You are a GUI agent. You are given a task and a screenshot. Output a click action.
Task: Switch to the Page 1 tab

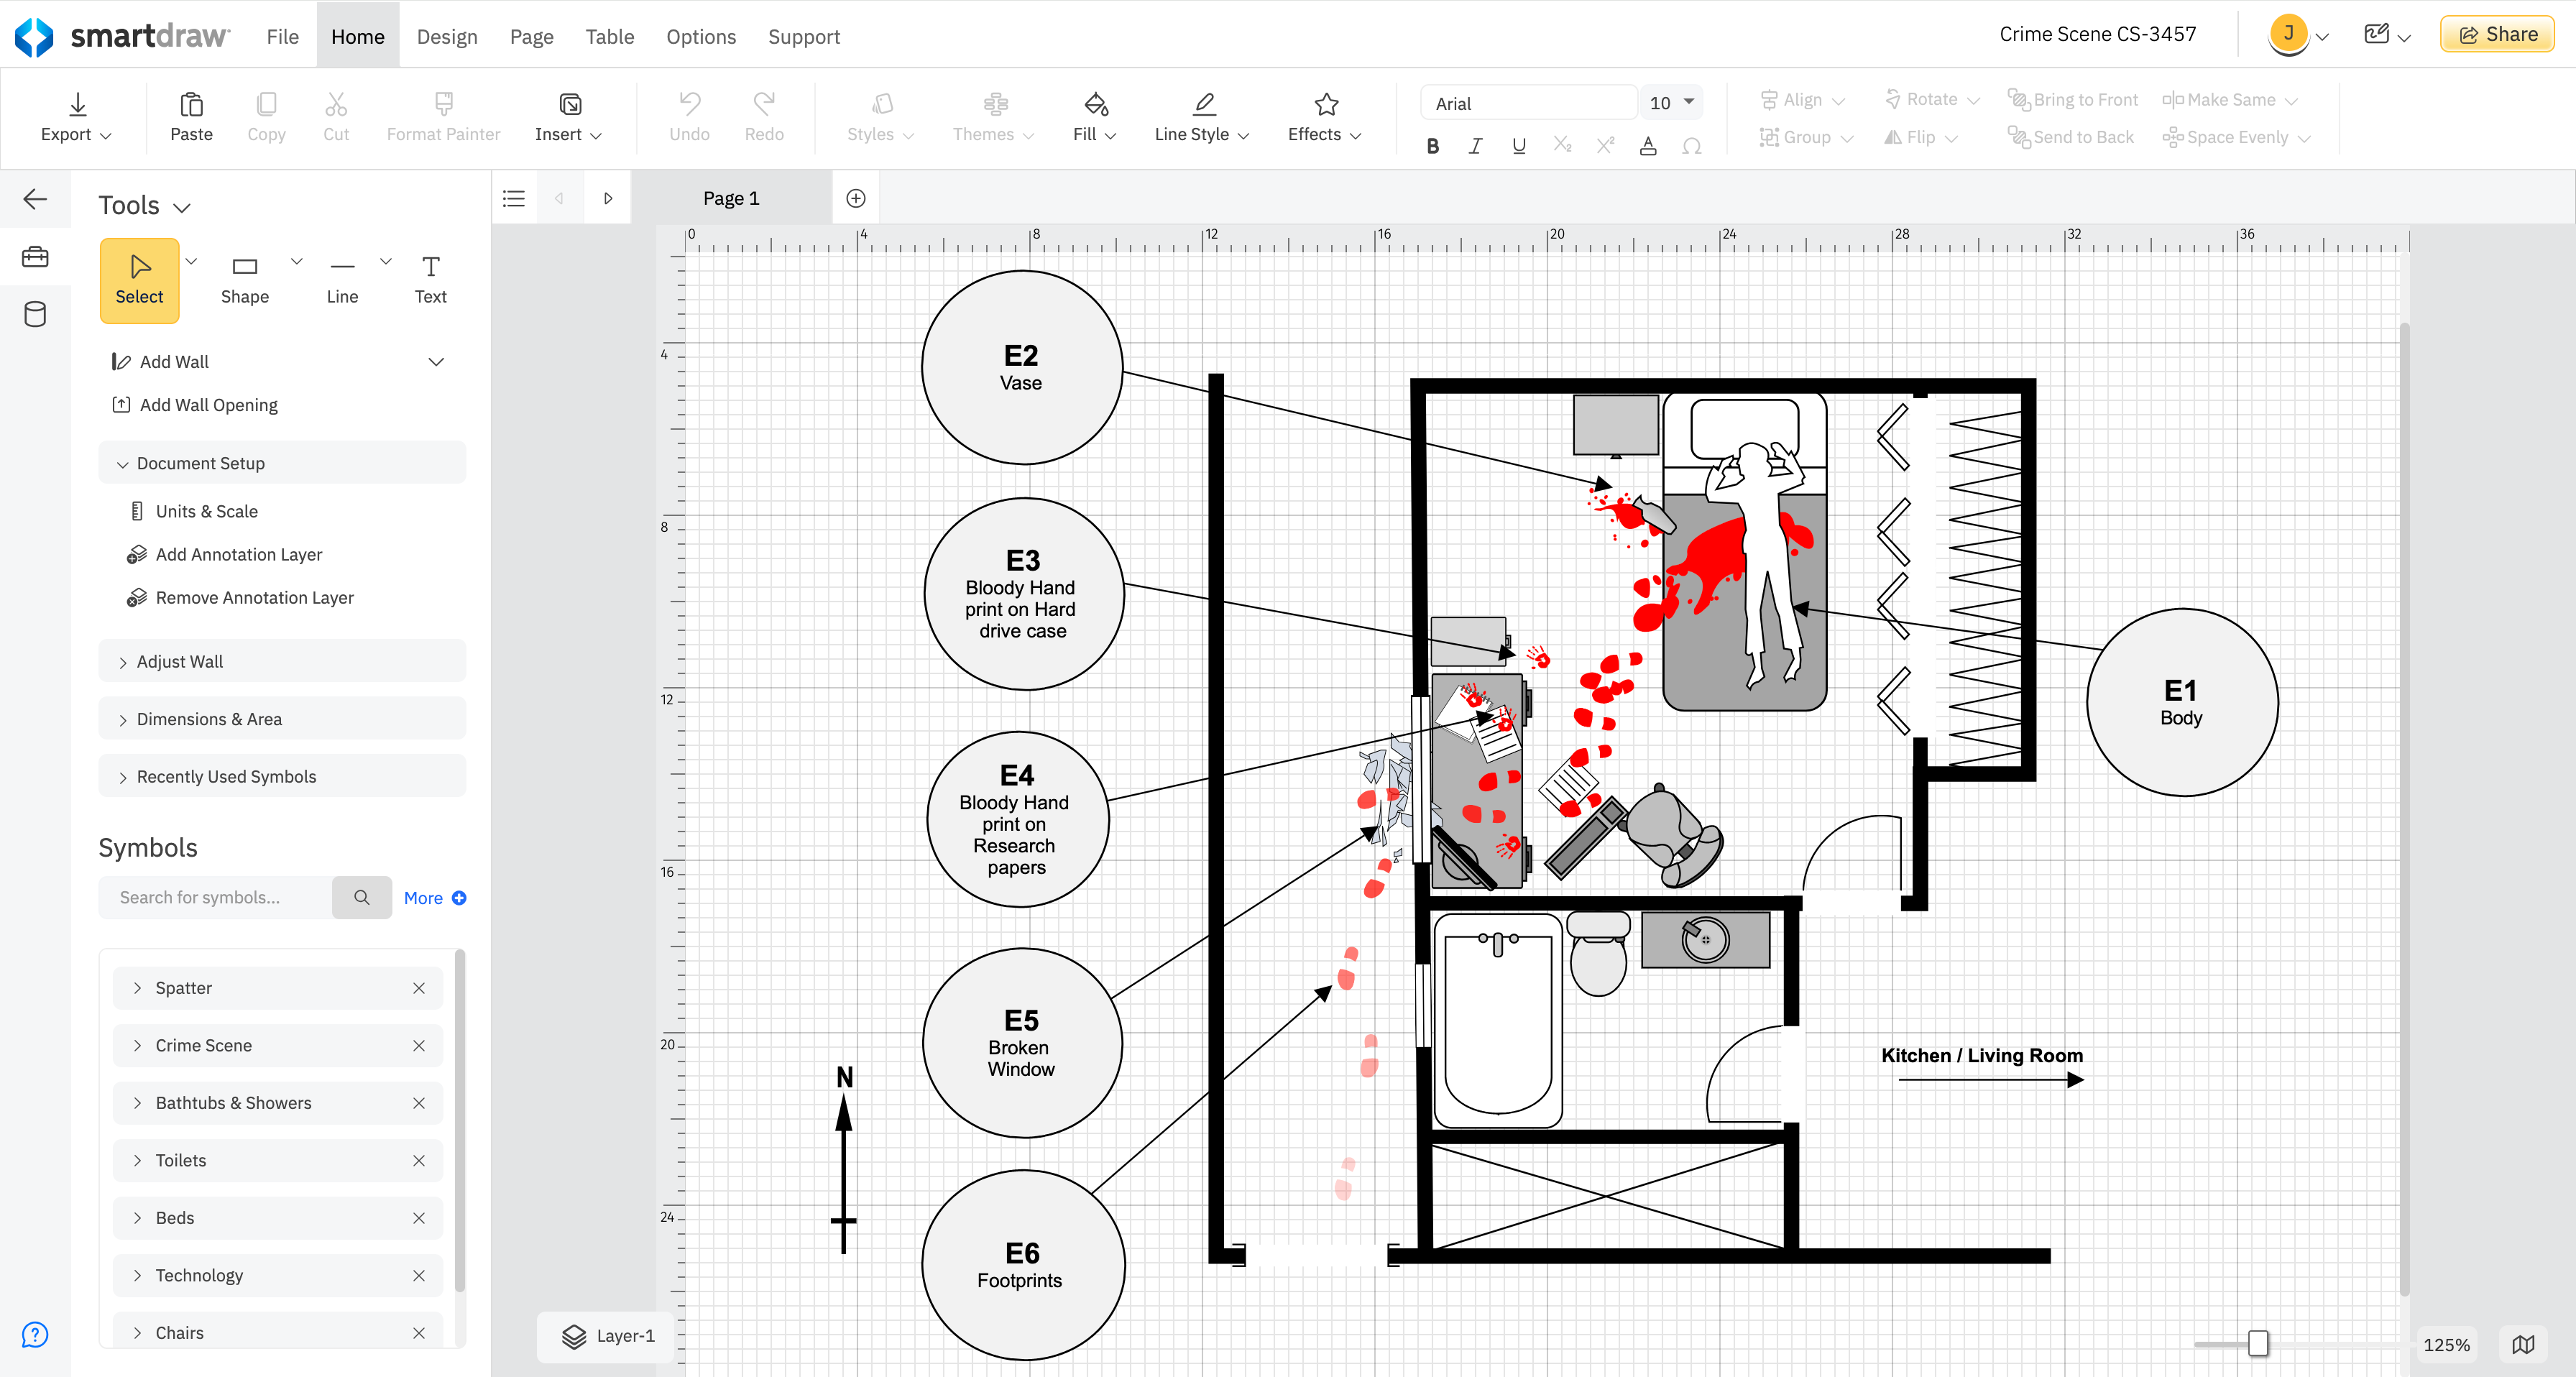click(731, 198)
